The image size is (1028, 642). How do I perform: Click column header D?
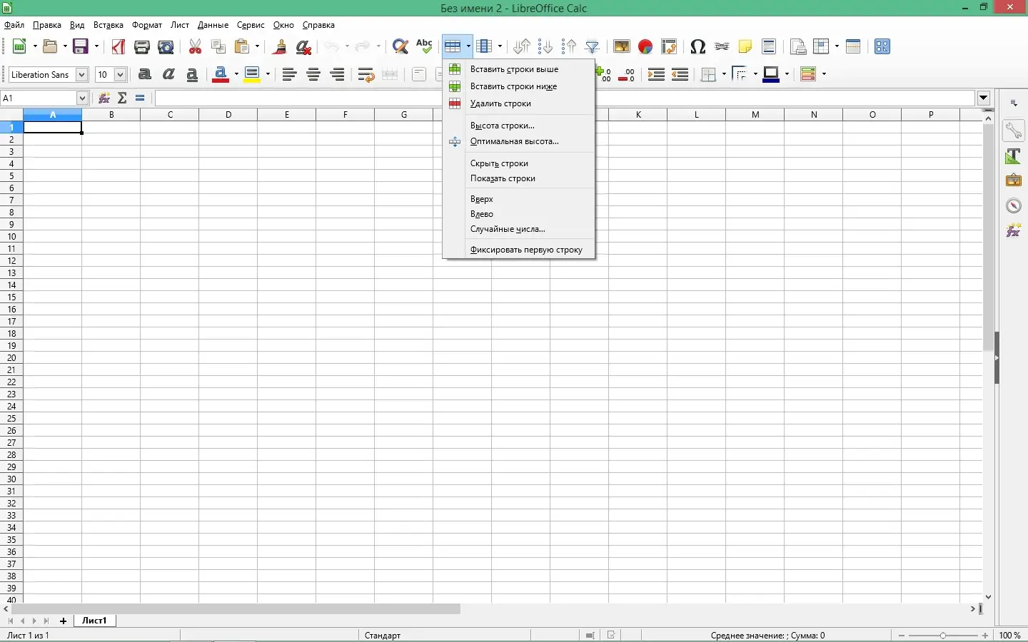click(x=228, y=115)
